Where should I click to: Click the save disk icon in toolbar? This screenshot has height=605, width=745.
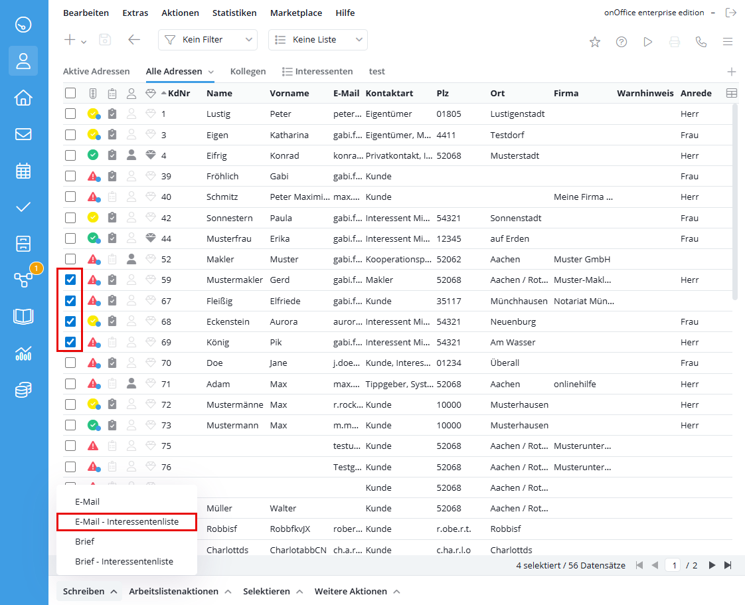105,40
